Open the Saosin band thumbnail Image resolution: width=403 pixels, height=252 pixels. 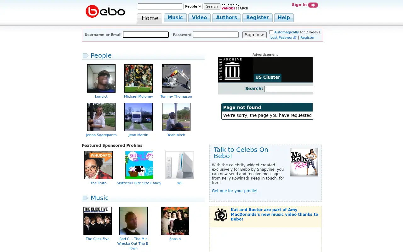pyautogui.click(x=175, y=221)
